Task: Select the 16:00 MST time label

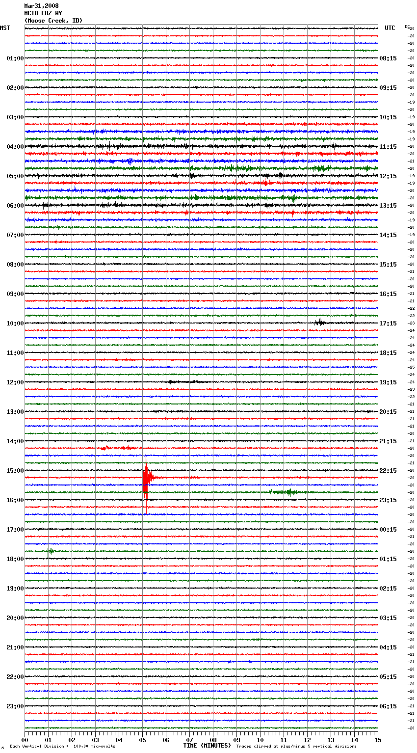Action: tap(15, 500)
